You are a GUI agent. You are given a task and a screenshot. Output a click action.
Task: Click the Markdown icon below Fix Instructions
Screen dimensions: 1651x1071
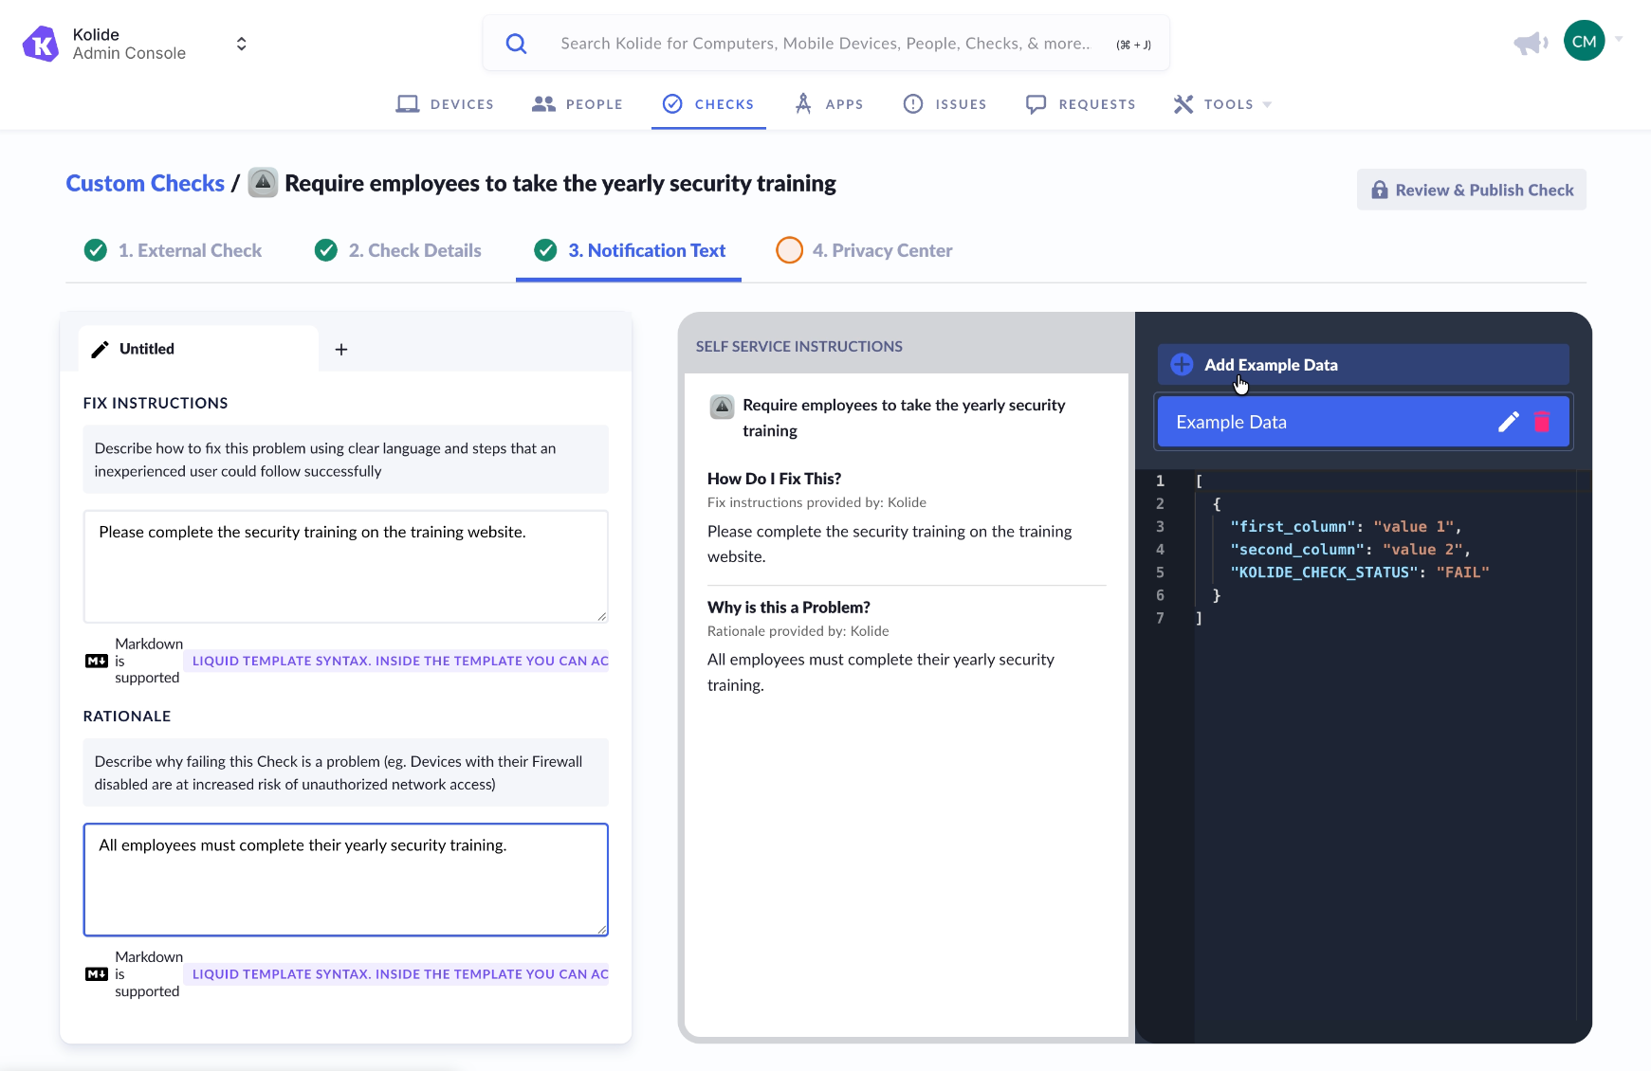[x=95, y=661]
